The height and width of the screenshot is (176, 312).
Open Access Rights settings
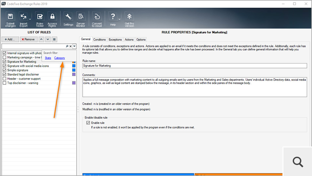[52, 19]
